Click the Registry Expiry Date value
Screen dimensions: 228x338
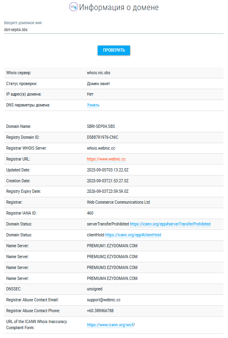point(108,192)
